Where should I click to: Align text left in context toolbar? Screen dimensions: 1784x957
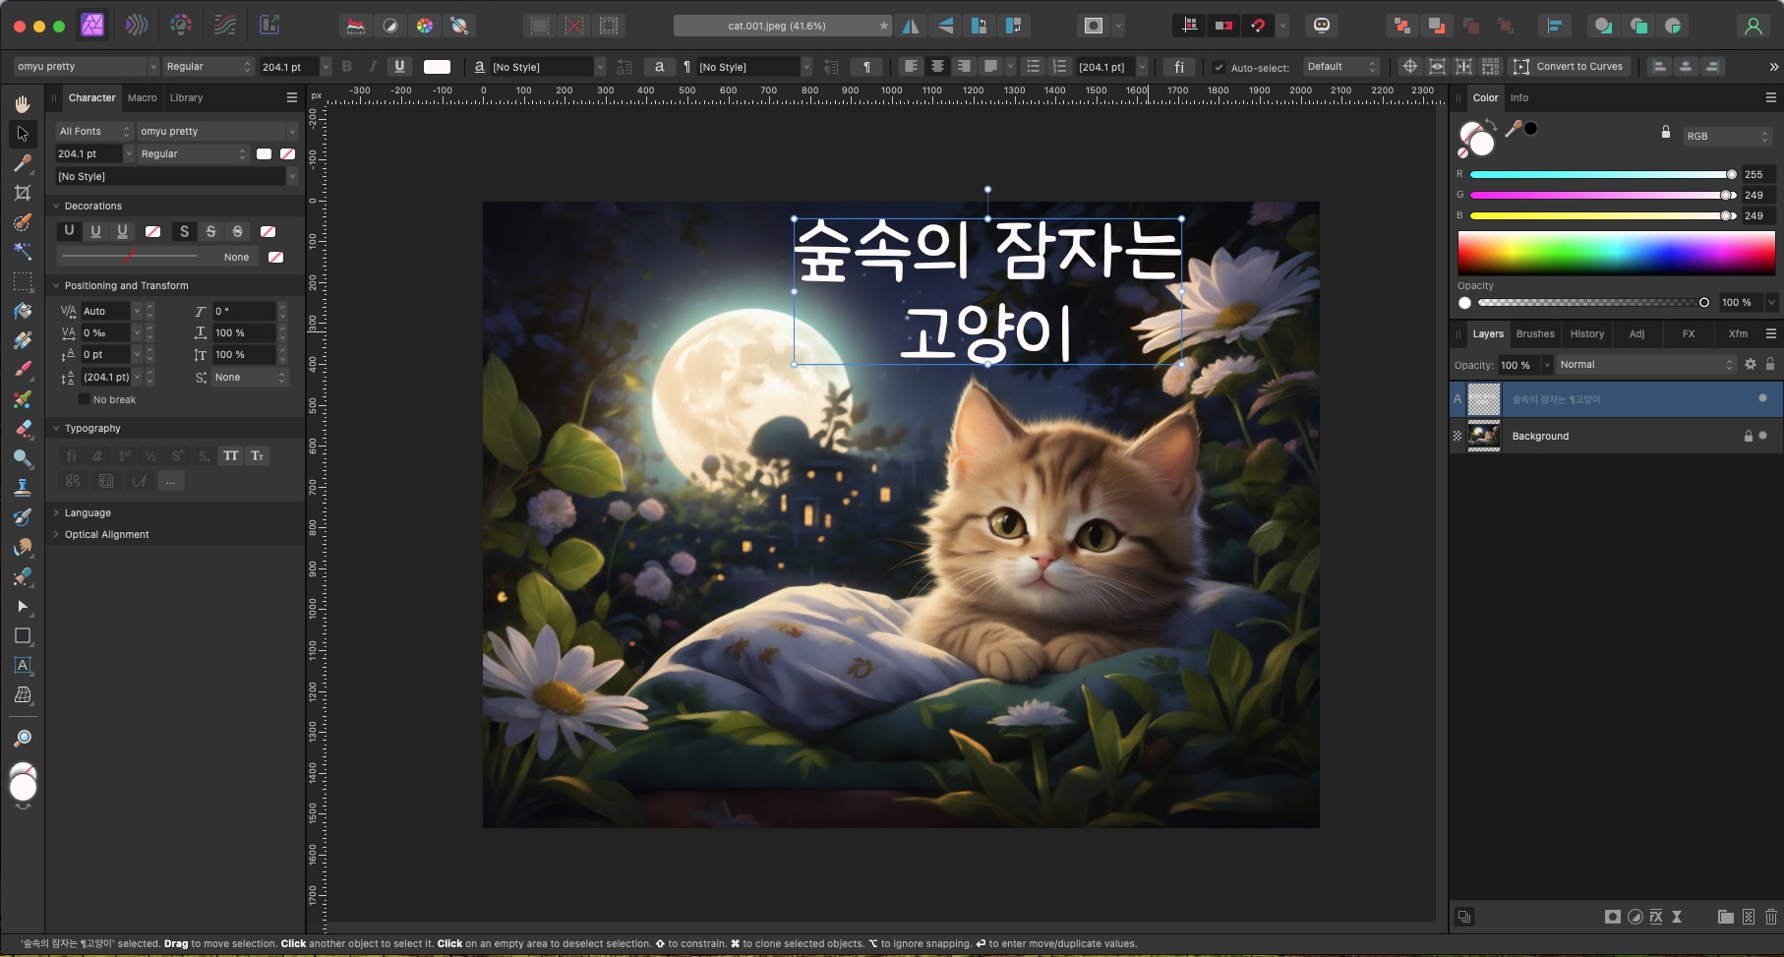tap(911, 67)
